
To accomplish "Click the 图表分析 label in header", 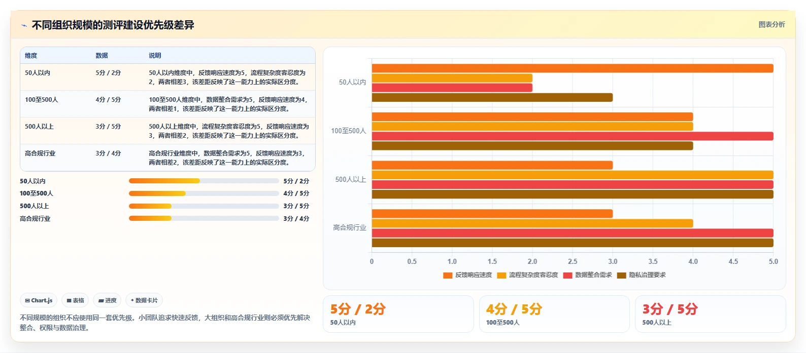I will click(x=771, y=24).
